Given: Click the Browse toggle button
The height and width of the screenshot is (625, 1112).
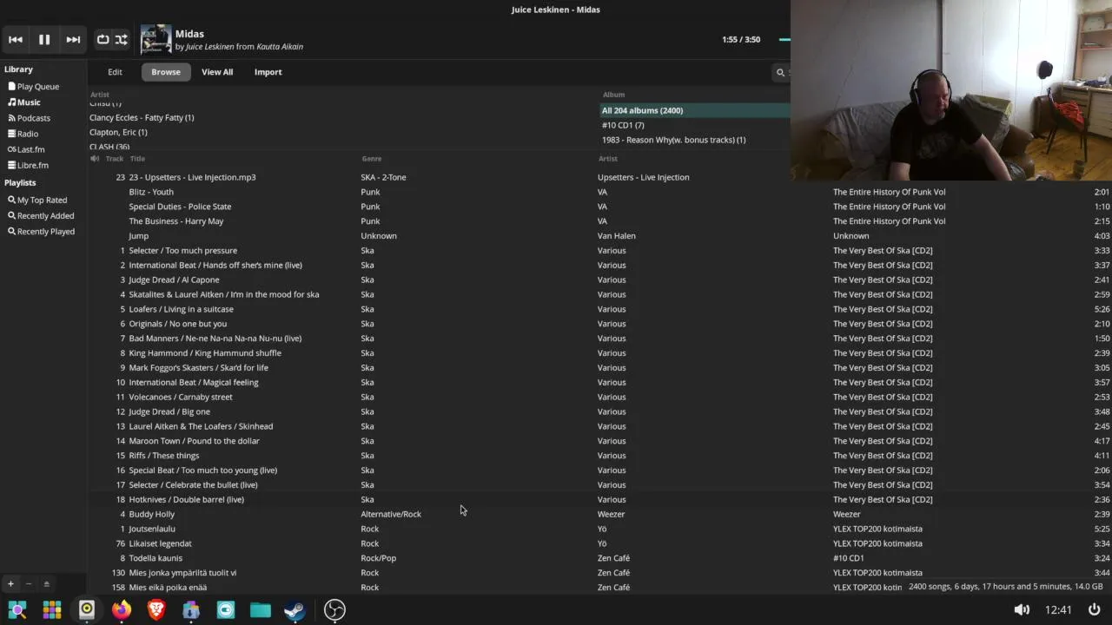Looking at the screenshot, I should [x=166, y=72].
